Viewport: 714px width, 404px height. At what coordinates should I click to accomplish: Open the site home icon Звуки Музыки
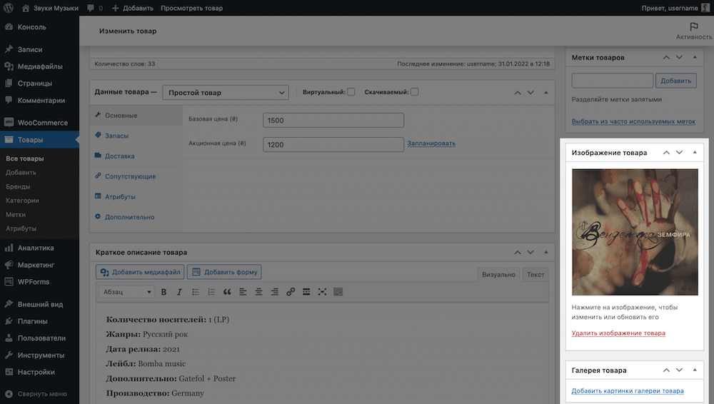pyautogui.click(x=26, y=8)
